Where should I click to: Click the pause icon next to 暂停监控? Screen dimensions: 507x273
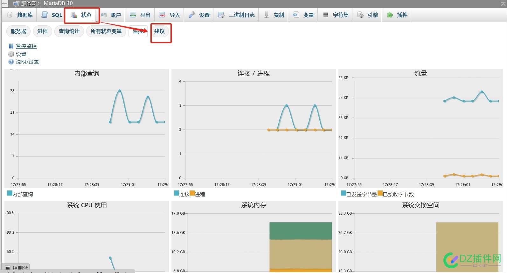11,46
